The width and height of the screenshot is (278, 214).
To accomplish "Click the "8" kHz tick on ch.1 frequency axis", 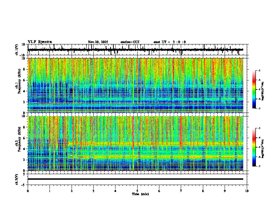I will 25,69.
